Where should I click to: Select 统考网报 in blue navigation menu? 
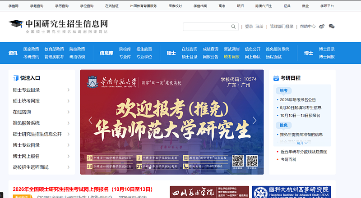coord(231,57)
